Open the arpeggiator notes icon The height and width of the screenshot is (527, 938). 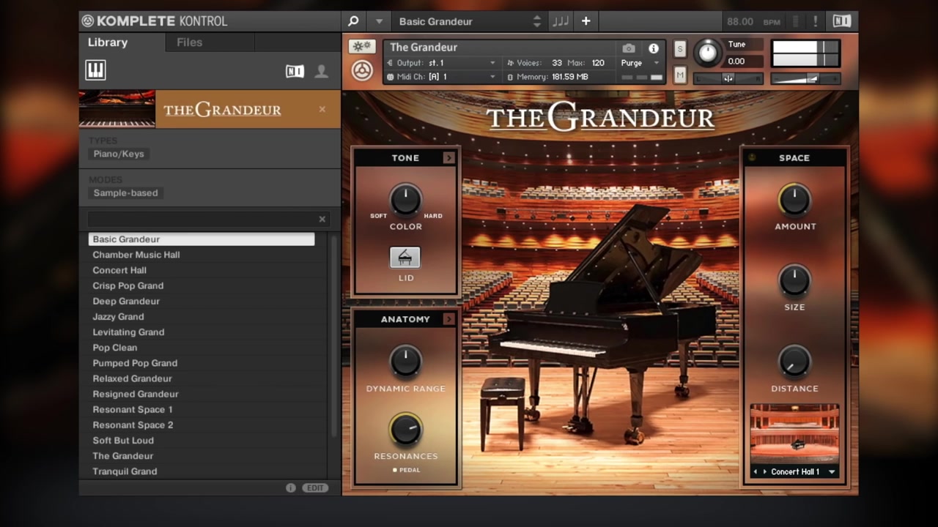[x=561, y=21]
